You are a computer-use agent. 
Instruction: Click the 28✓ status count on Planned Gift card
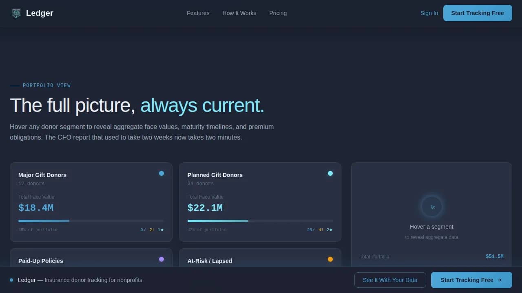click(311, 230)
